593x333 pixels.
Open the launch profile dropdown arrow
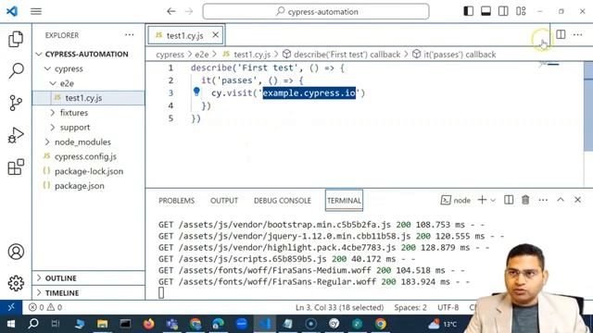point(493,200)
